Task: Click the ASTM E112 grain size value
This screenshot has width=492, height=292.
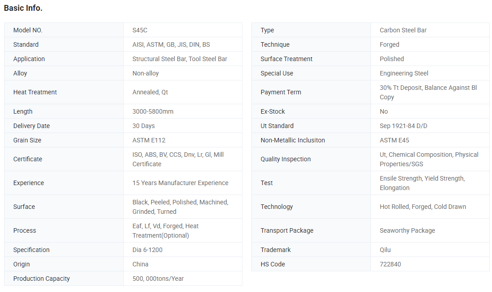Action: (149, 140)
